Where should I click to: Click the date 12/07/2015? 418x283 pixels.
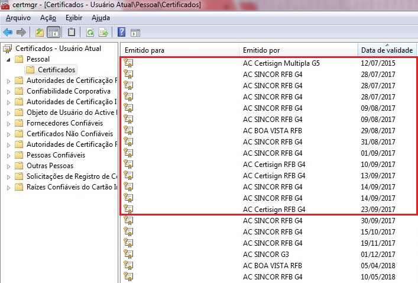(x=378, y=63)
